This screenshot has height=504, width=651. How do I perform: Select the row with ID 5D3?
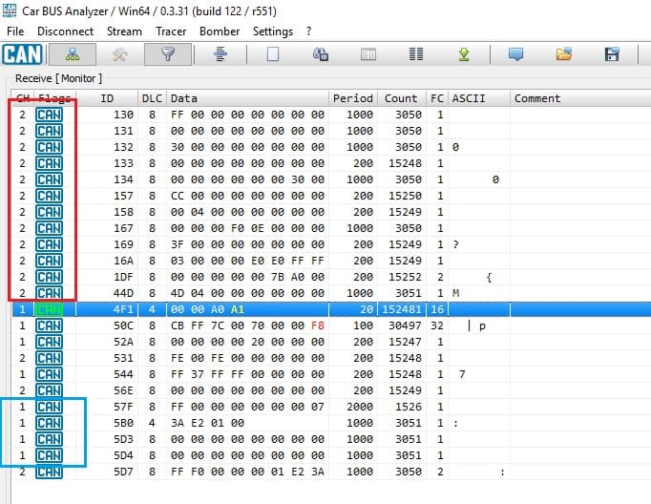pyautogui.click(x=331, y=439)
